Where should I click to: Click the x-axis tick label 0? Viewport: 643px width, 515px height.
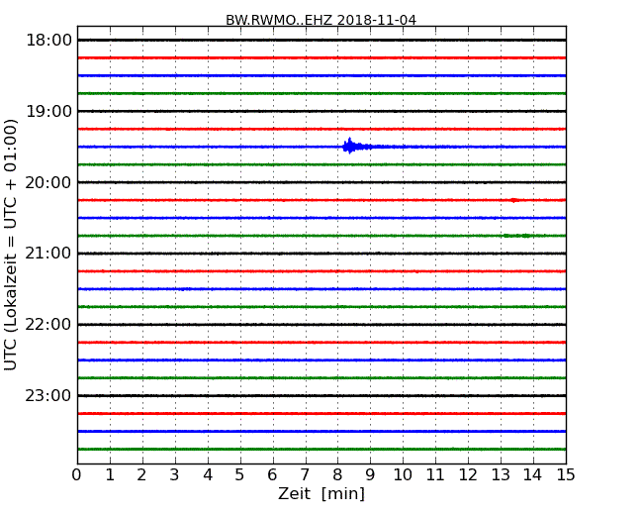(x=77, y=475)
